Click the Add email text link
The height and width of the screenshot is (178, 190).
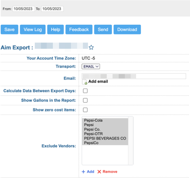click(x=98, y=81)
